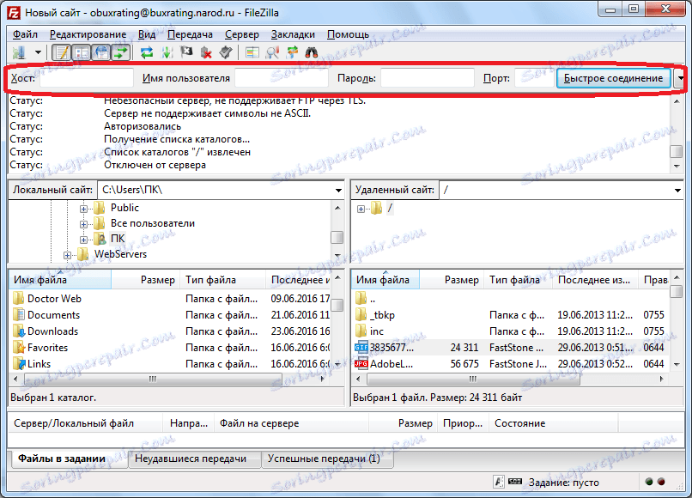This screenshot has height=498, width=692.
Task: Open the Файл menu
Action: tap(25, 34)
